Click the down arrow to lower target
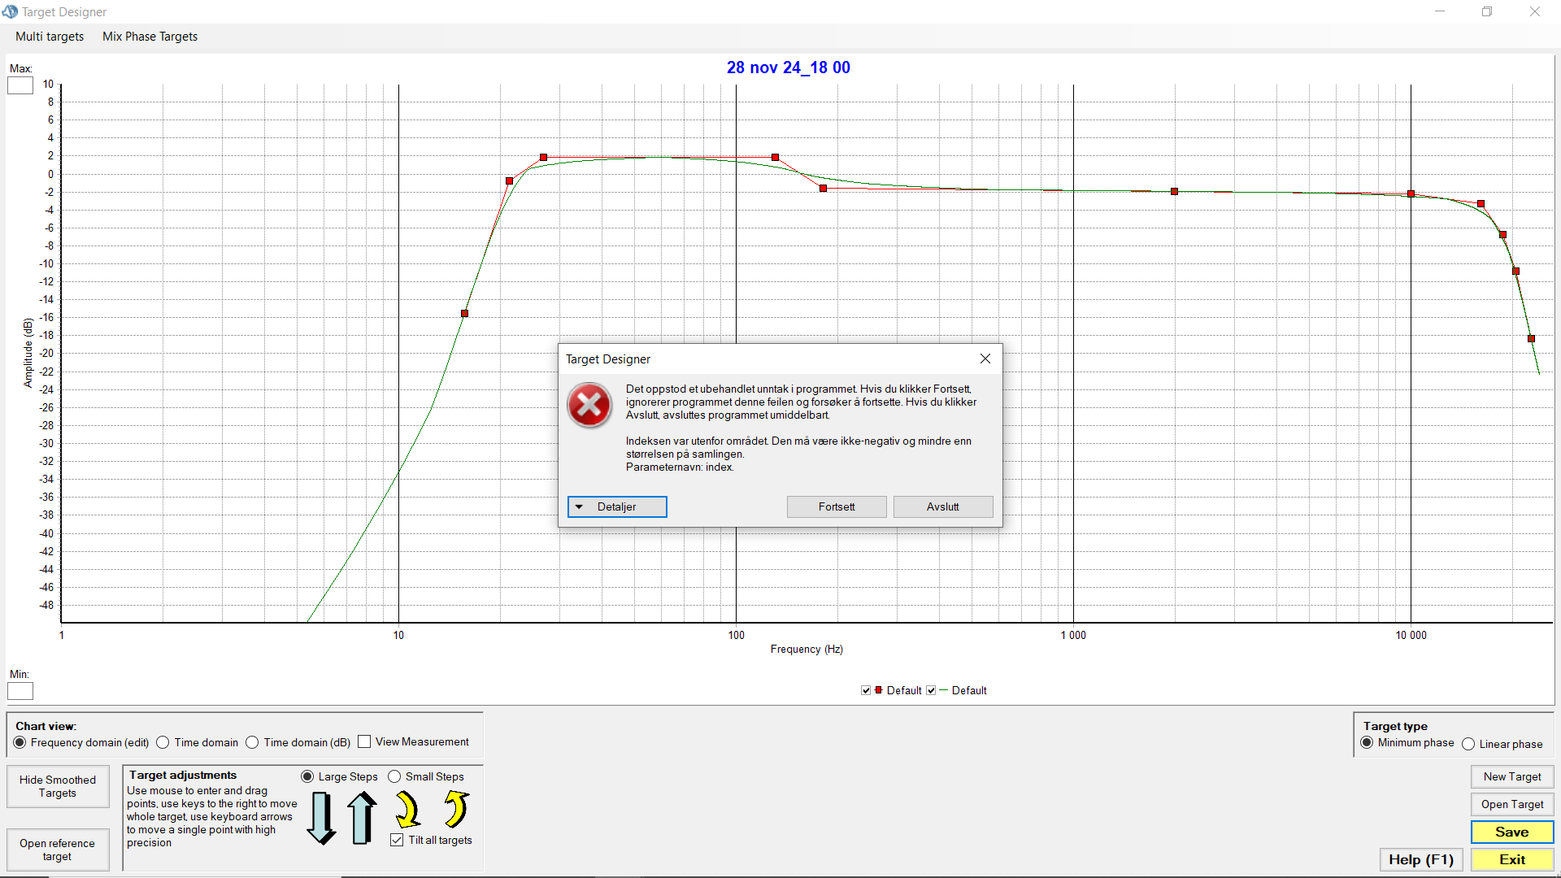 321,817
